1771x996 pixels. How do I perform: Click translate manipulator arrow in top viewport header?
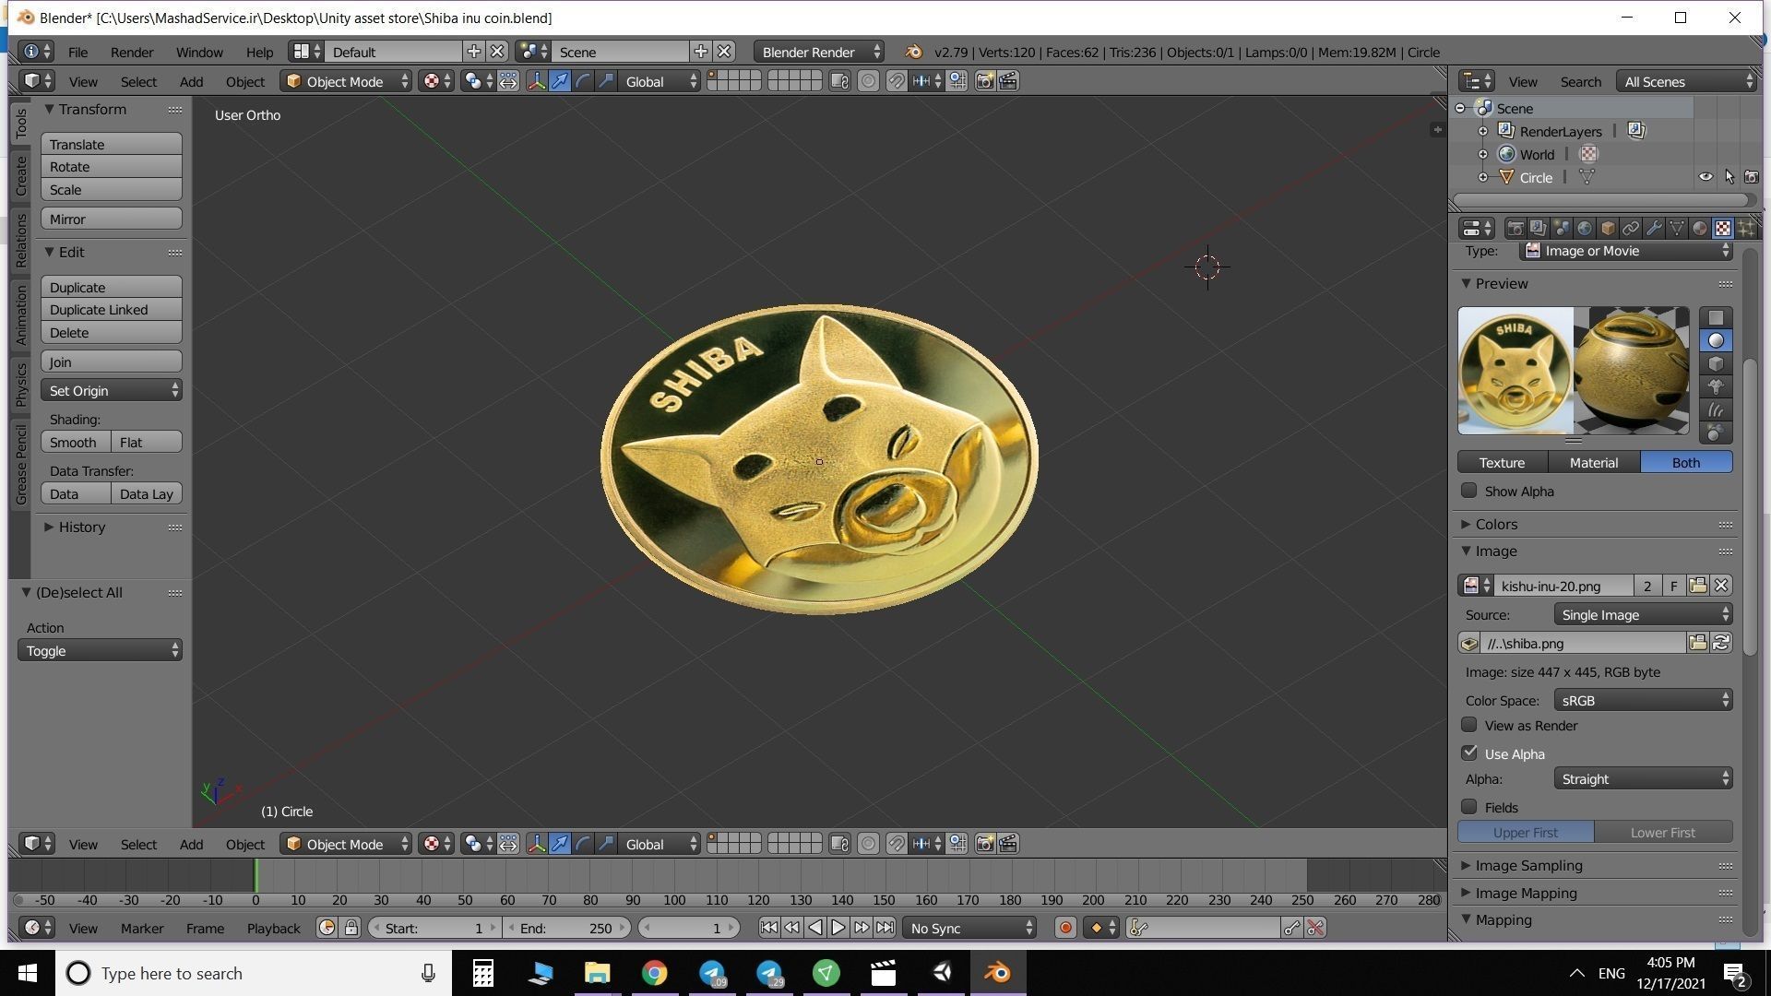pyautogui.click(x=560, y=81)
